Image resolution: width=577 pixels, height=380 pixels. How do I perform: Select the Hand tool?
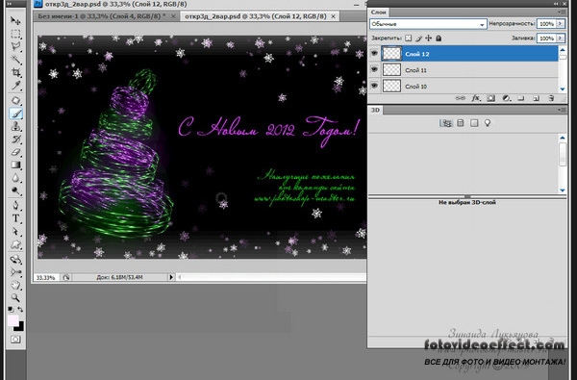pyautogui.click(x=15, y=285)
